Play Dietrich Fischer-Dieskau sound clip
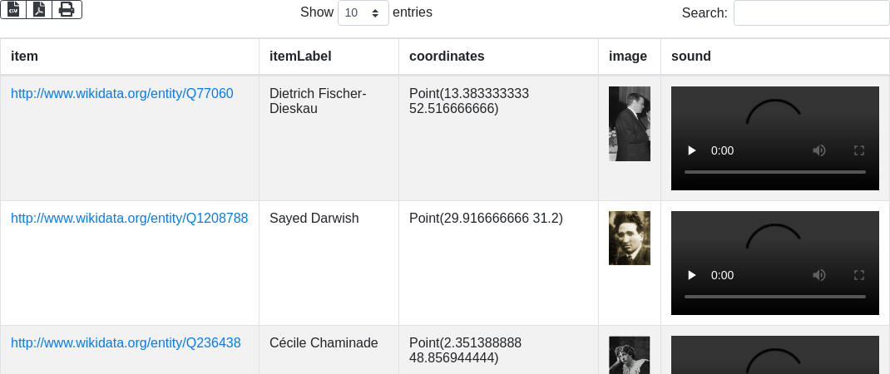This screenshot has width=890, height=374. (691, 150)
